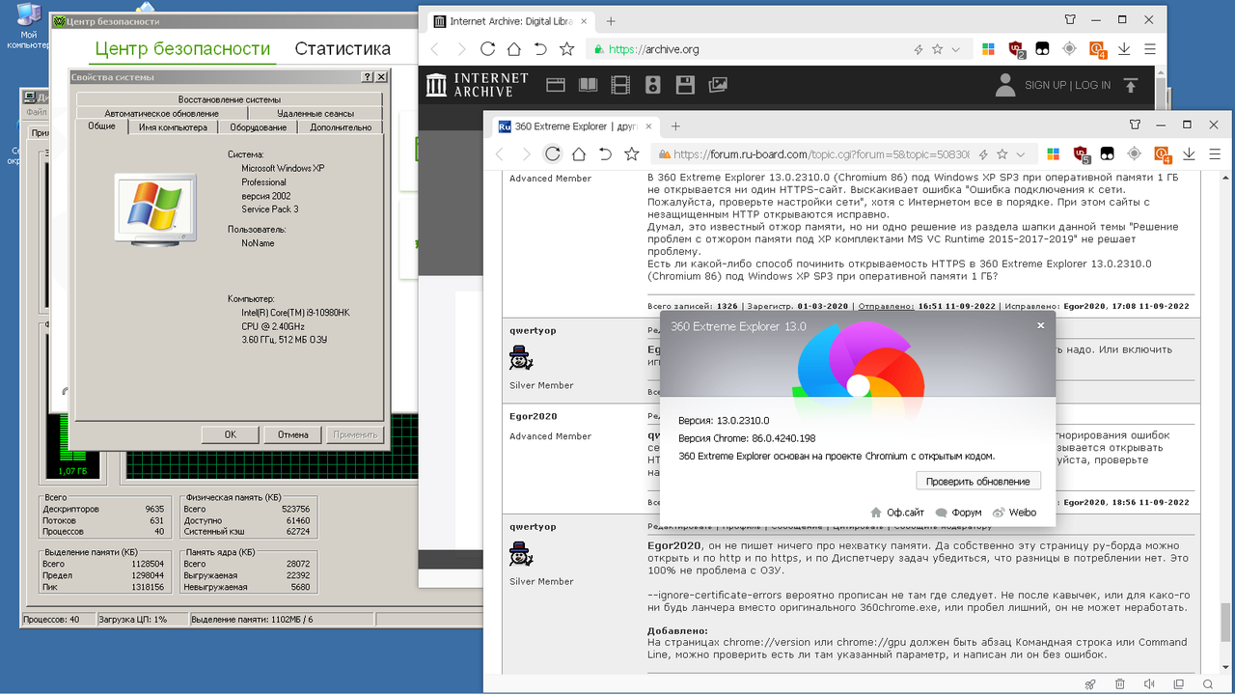Click the trash bin icon in status bar
The image size is (1235, 695).
1119,684
